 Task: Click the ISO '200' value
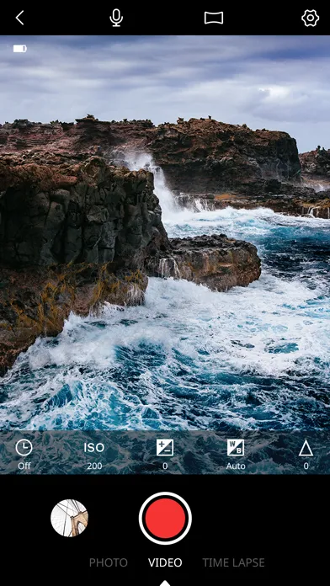[94, 466]
